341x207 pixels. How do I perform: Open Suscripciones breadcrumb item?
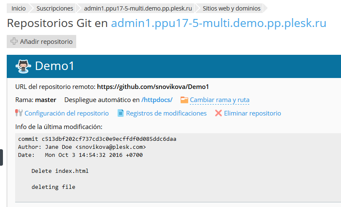[55, 8]
